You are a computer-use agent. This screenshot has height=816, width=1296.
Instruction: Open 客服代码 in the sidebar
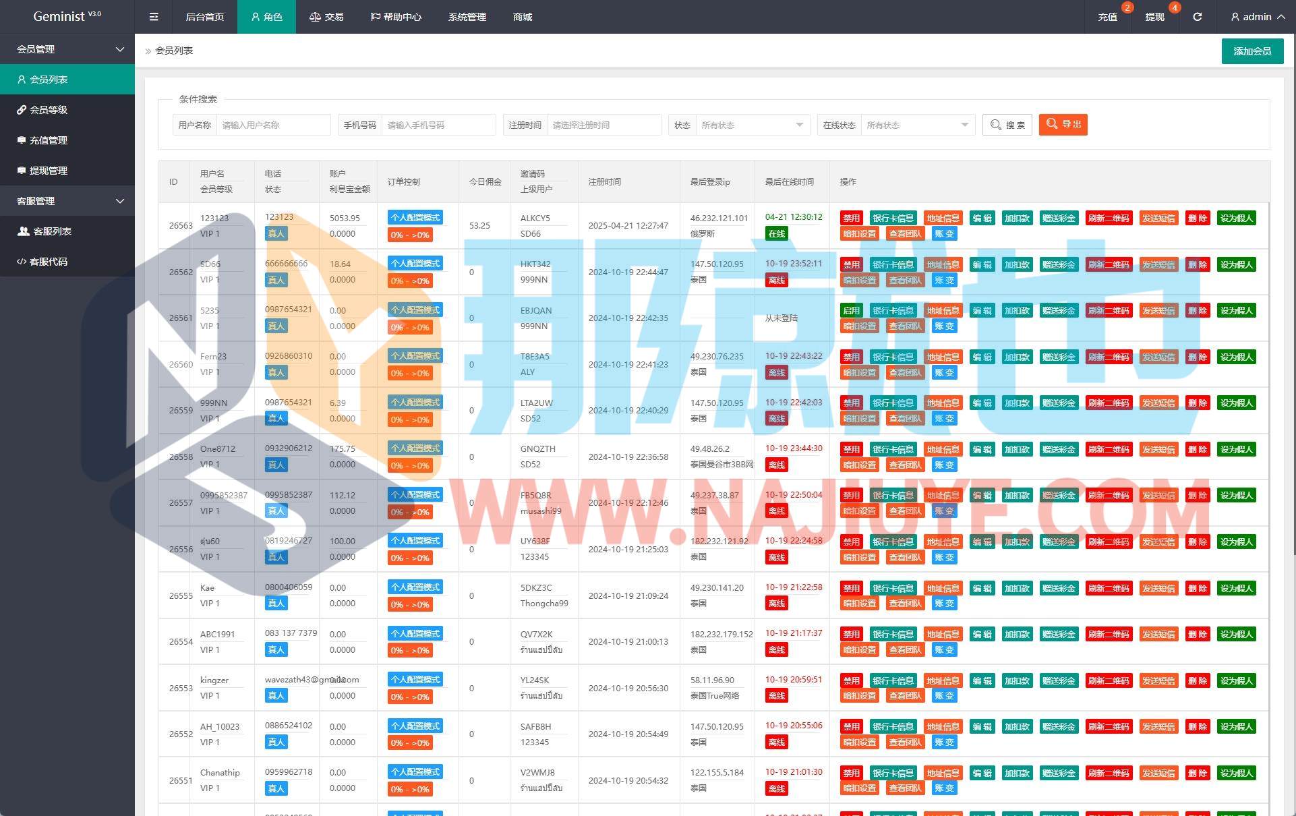coord(49,262)
